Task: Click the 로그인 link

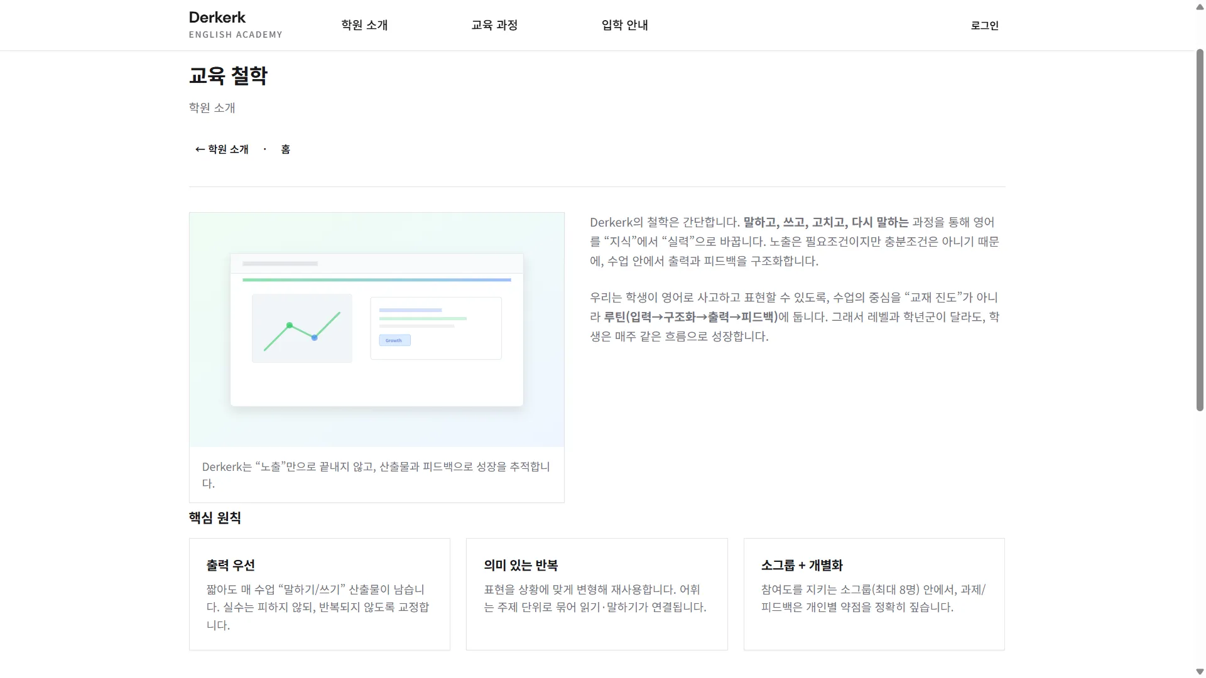Action: click(984, 25)
